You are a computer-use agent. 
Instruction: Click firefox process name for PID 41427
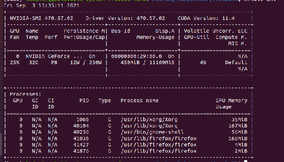click(x=159, y=145)
